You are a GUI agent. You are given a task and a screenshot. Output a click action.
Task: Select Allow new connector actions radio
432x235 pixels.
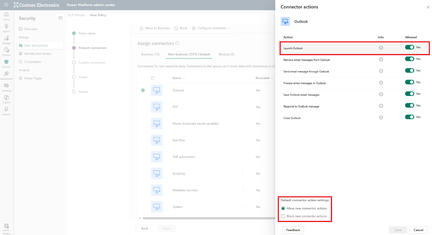pos(283,208)
